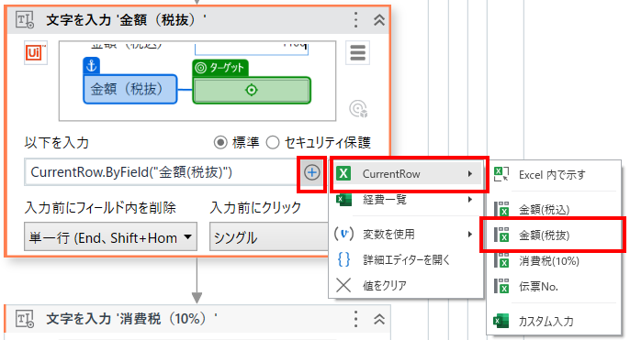Click the Type Into activity icon for '金額（税抜）'
The width and height of the screenshot is (630, 340).
click(x=25, y=19)
